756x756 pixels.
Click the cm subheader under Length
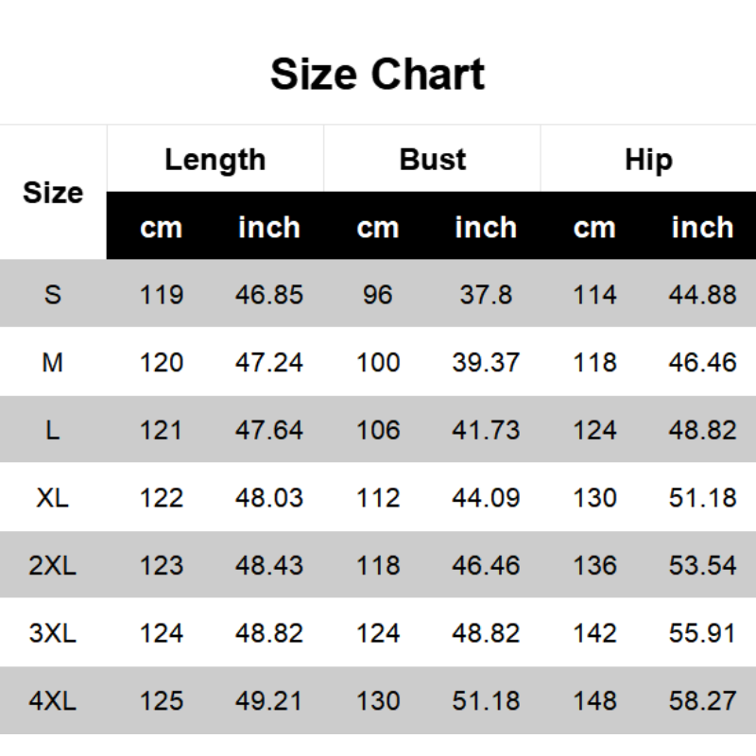(x=161, y=228)
